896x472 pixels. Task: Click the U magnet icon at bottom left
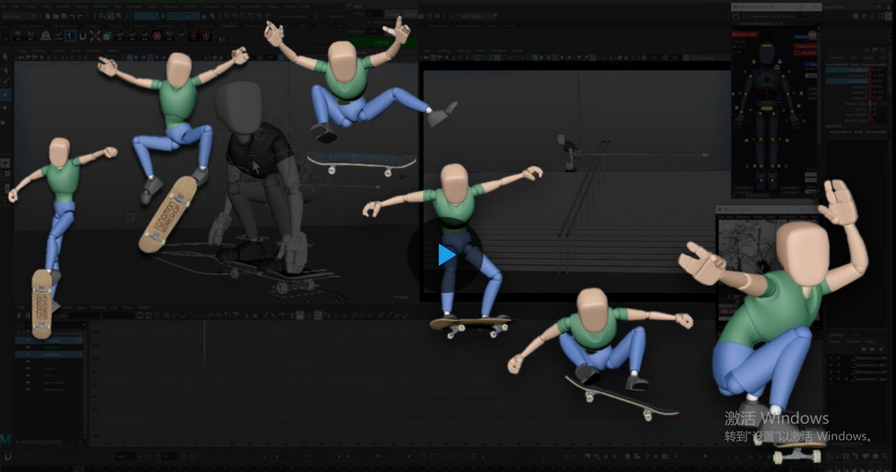click(7, 457)
